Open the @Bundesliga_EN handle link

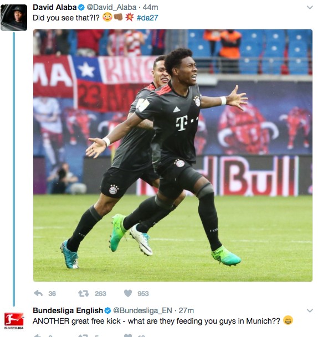coord(142,310)
